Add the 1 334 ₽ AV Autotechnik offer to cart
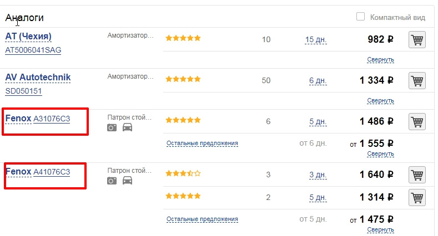The image size is (438, 236). [x=417, y=81]
